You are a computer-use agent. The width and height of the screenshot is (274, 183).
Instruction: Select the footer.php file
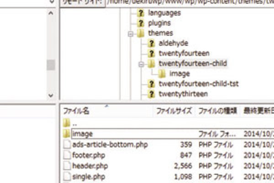[x=89, y=156]
